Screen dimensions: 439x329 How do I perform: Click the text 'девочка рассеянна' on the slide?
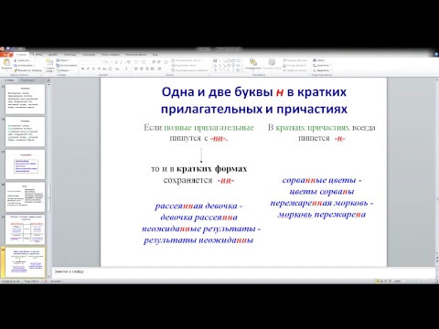[x=198, y=218]
